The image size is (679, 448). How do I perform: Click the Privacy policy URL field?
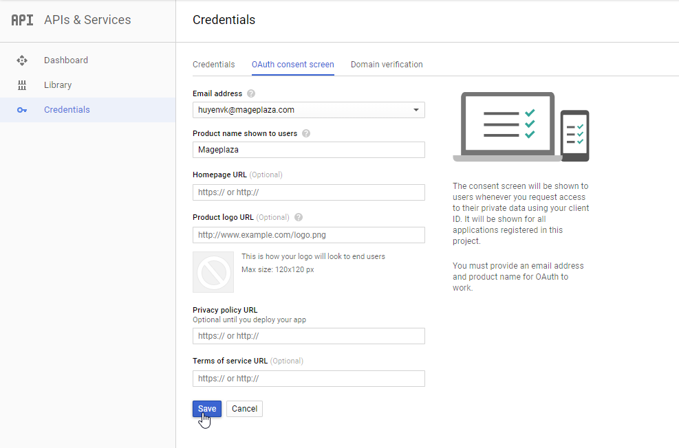[308, 336]
